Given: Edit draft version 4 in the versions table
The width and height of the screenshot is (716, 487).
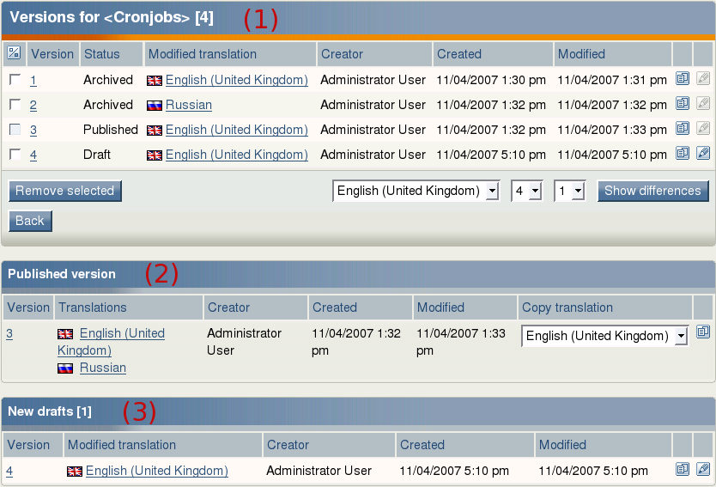Looking at the screenshot, I should pyautogui.click(x=703, y=153).
